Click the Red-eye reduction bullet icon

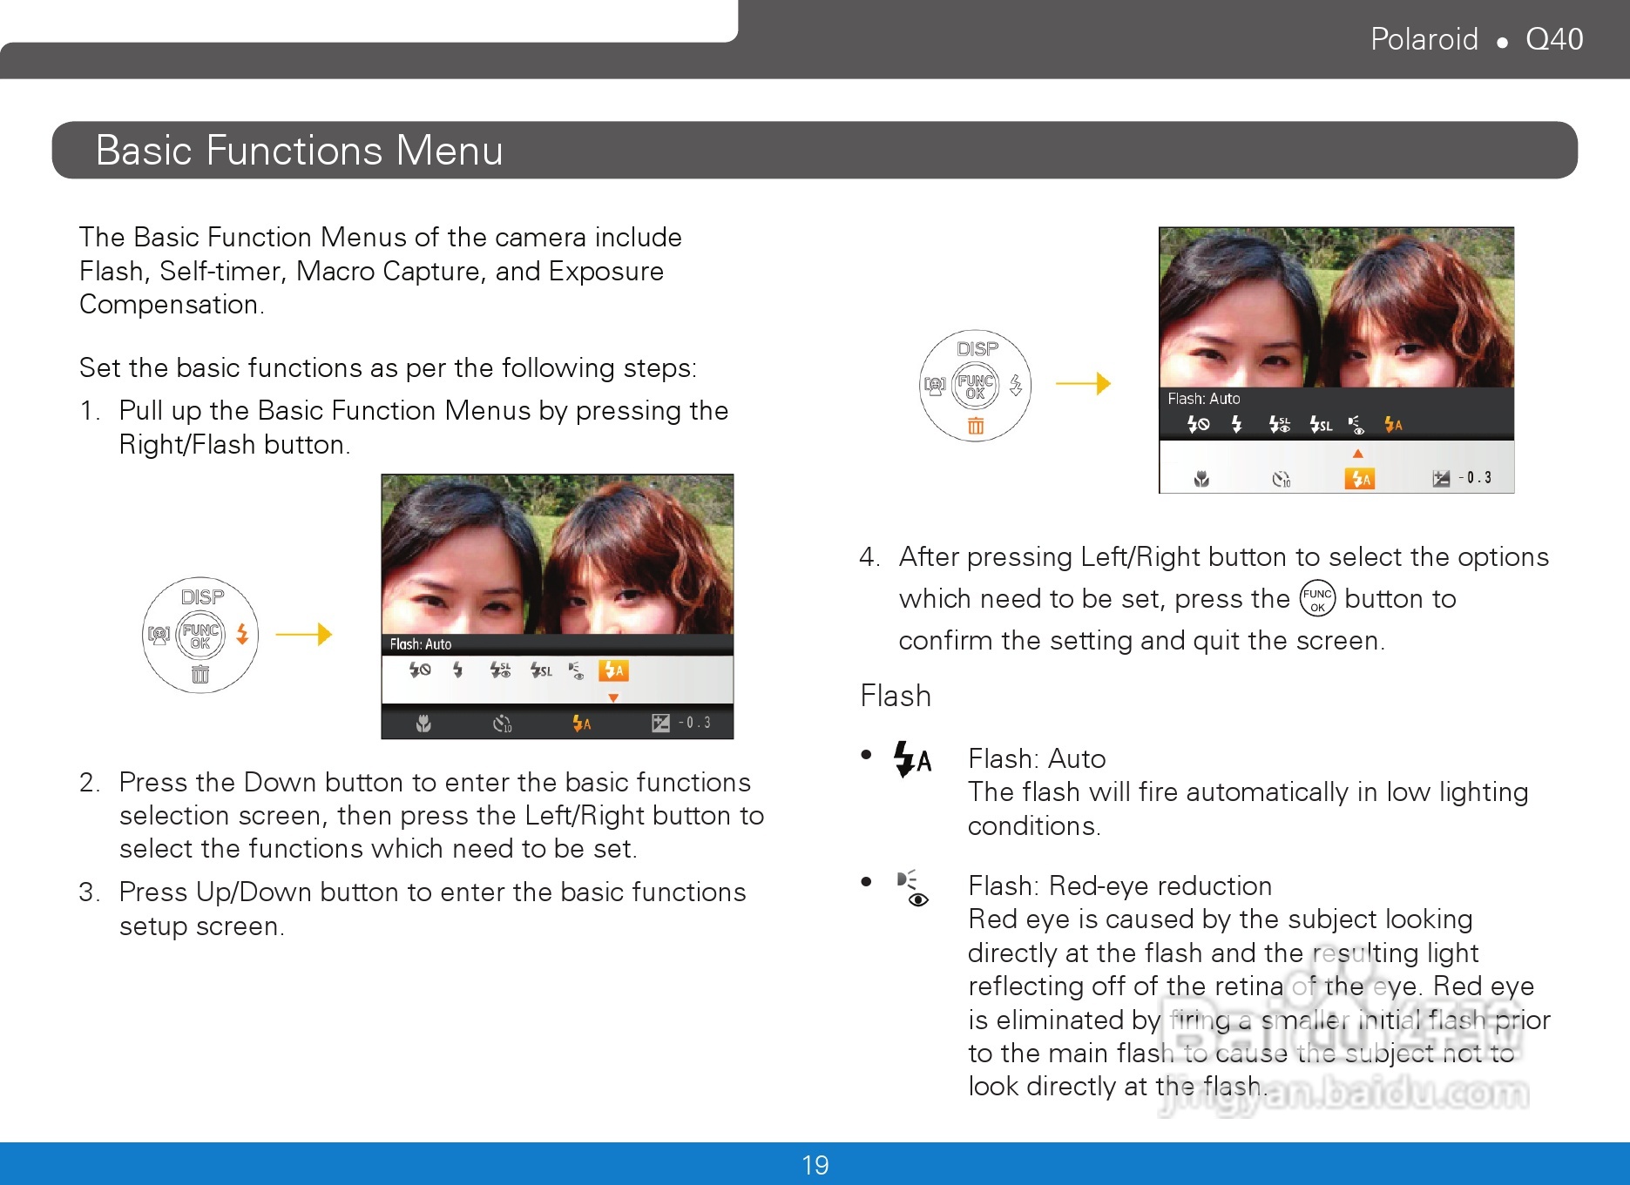(913, 887)
